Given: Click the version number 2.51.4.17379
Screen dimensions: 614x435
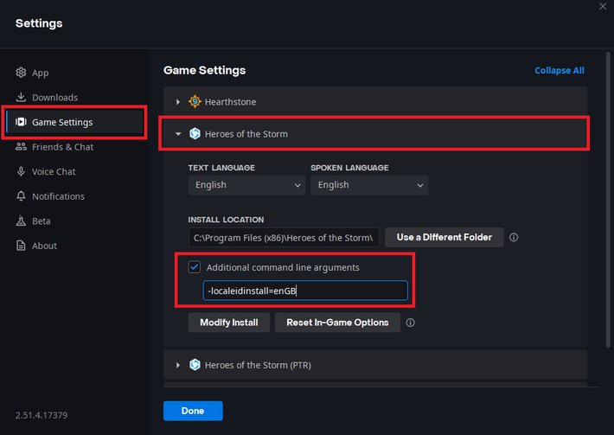Looking at the screenshot, I should click(42, 415).
